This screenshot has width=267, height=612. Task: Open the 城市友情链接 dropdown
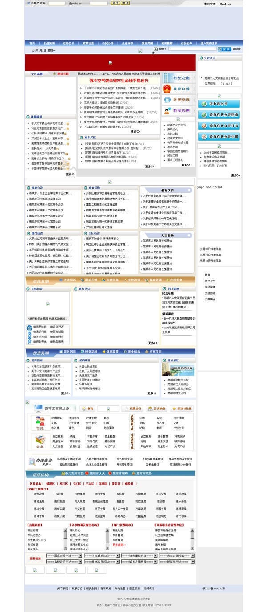pyautogui.click(x=139, y=562)
